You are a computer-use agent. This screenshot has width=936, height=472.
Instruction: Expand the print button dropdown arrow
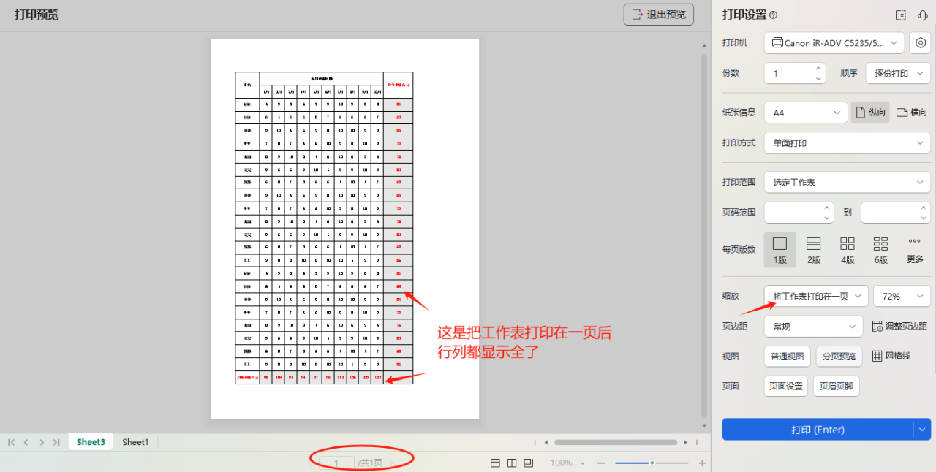tap(922, 430)
